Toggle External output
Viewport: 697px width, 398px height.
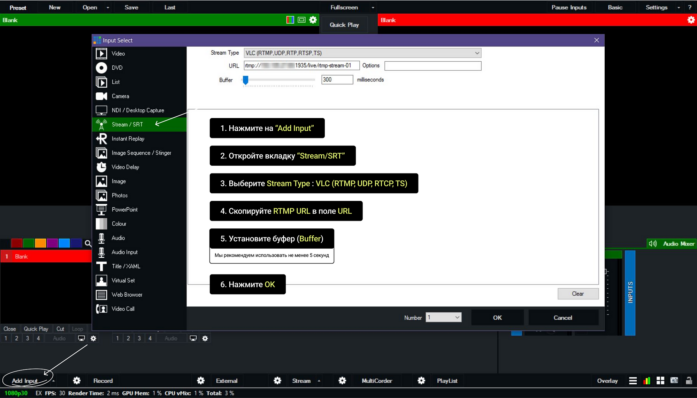click(x=227, y=381)
